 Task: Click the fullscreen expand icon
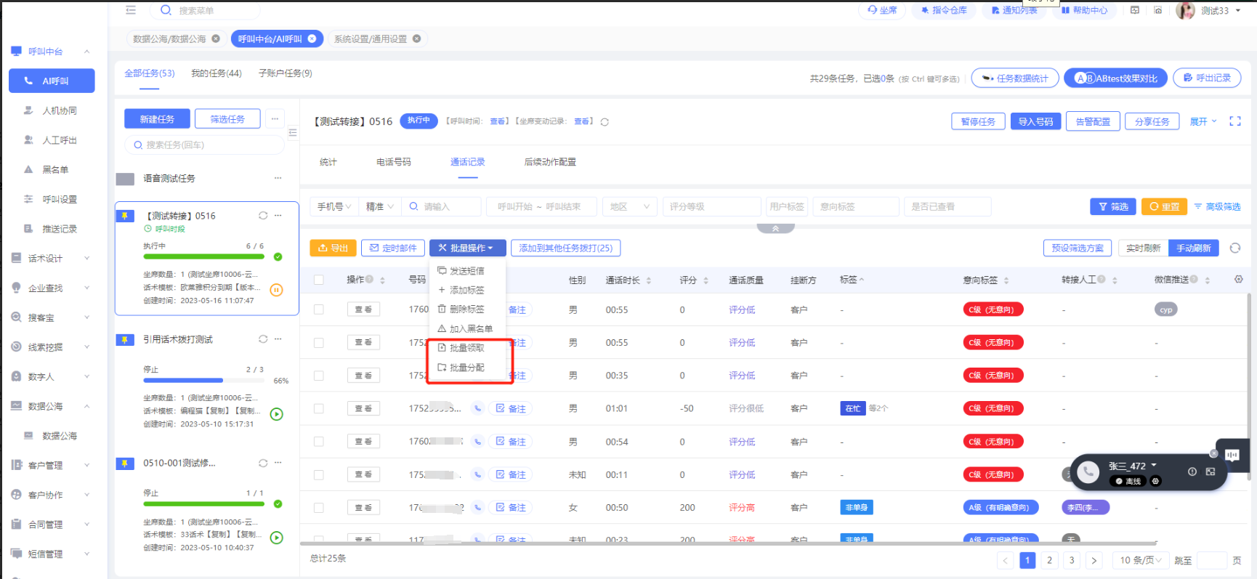1234,121
